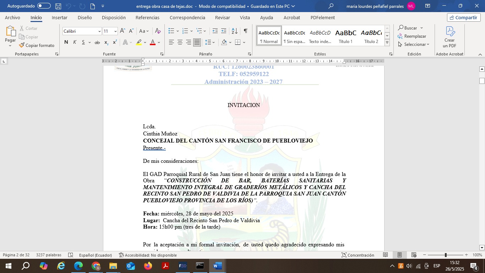
Task: Open the Referencias ribbon tab
Action: [147, 18]
